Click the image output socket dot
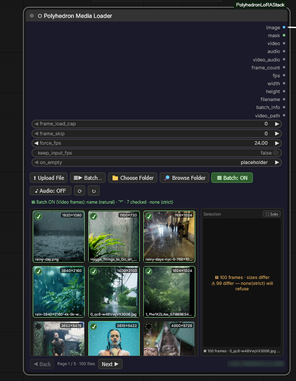Image resolution: width=296 pixels, height=381 pixels. [284, 27]
